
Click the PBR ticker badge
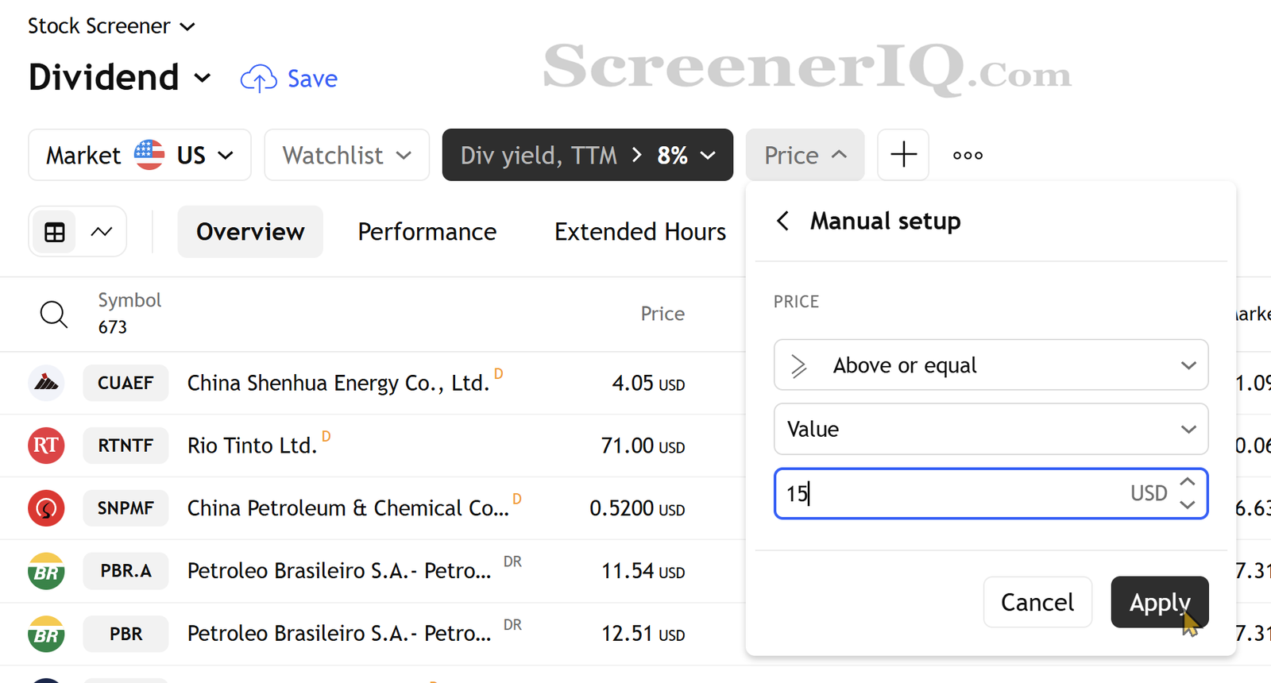click(x=126, y=634)
